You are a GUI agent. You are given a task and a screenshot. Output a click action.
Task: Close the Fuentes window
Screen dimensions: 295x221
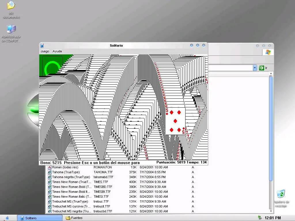point(270,46)
